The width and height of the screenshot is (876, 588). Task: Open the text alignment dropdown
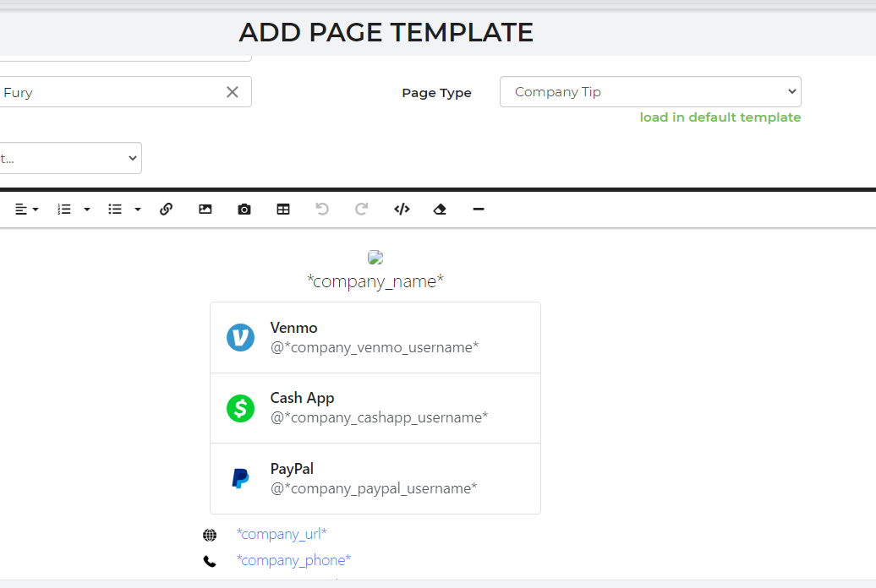click(x=27, y=210)
